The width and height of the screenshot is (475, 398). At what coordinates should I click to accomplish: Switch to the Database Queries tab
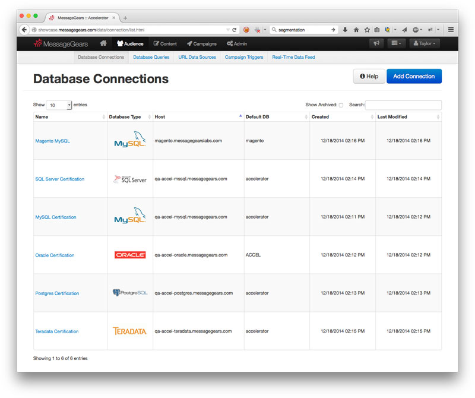point(151,58)
